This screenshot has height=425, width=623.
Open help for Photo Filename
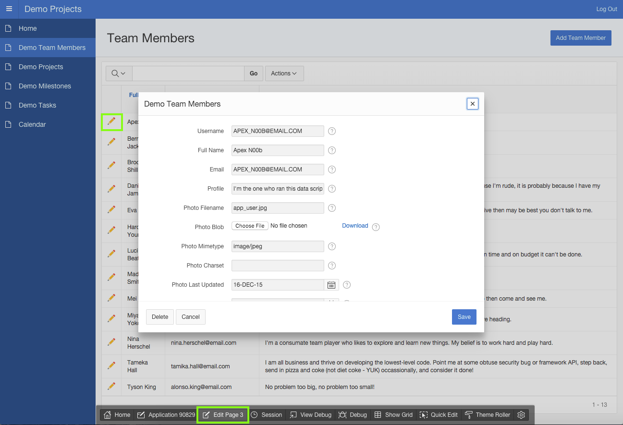point(331,208)
